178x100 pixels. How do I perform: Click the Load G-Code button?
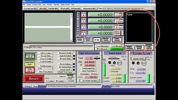pos(46,61)
